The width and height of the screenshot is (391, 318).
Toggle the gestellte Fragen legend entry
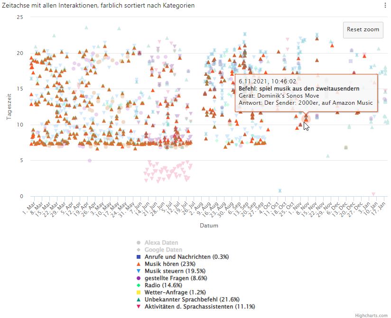click(176, 278)
